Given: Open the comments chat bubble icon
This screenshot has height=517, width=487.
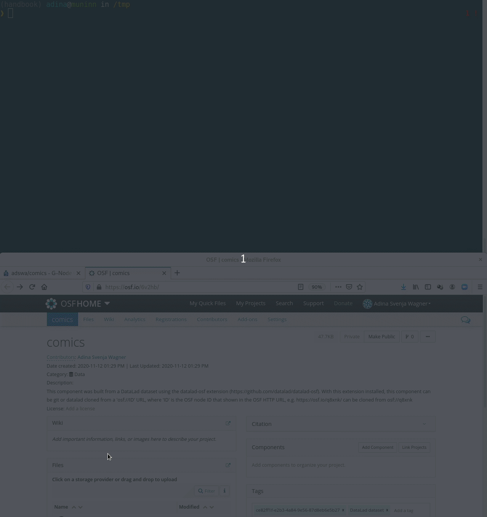Looking at the screenshot, I should tap(465, 320).
